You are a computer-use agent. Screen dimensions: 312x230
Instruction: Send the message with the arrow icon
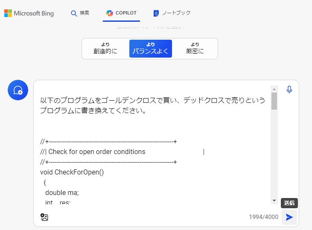click(289, 217)
